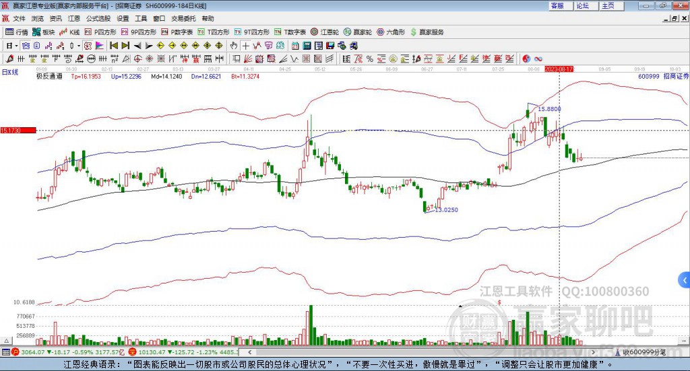Click the status bar grid icon
Screen dimensions: 690x371
5,352
